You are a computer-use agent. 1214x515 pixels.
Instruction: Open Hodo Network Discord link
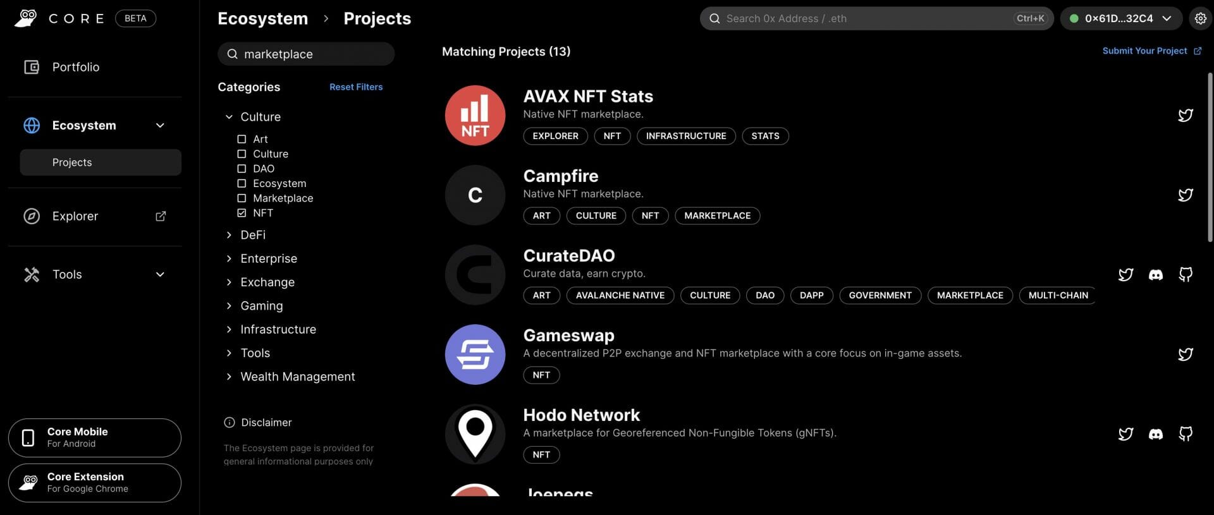click(1156, 433)
